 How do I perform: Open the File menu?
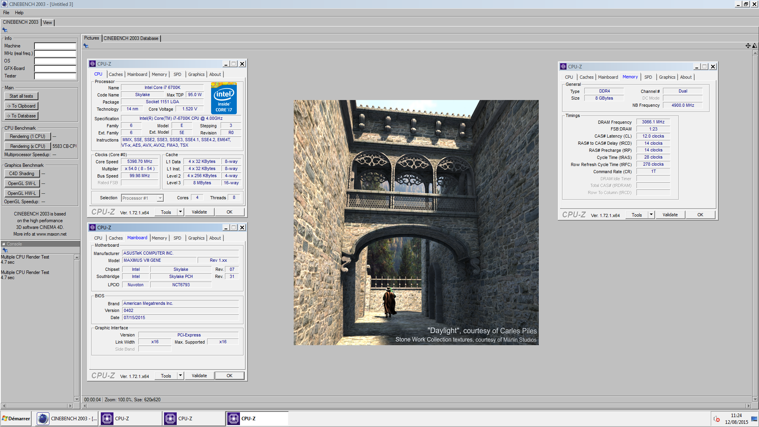click(6, 13)
